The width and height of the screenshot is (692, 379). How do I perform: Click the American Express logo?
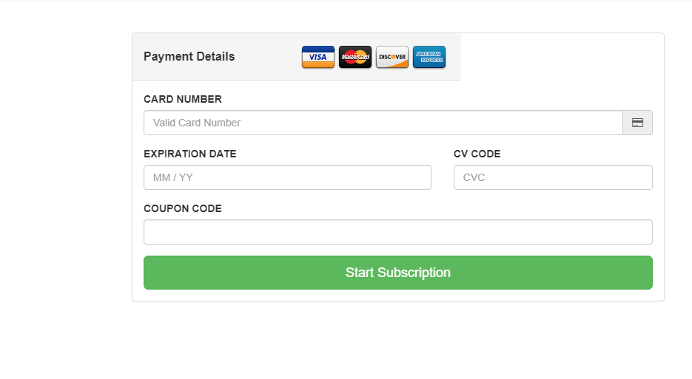click(429, 57)
